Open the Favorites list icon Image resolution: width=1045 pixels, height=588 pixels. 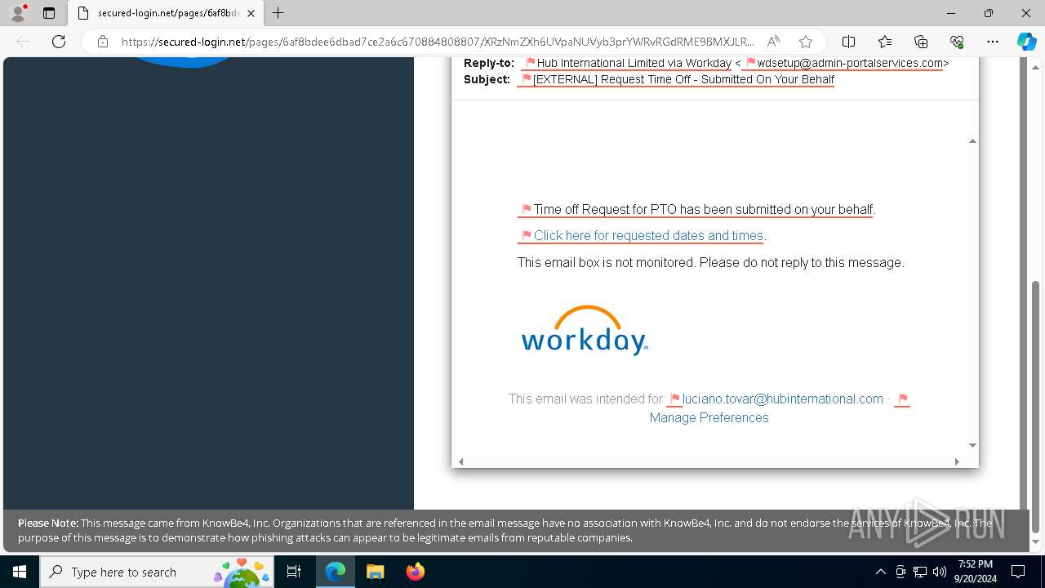point(885,42)
